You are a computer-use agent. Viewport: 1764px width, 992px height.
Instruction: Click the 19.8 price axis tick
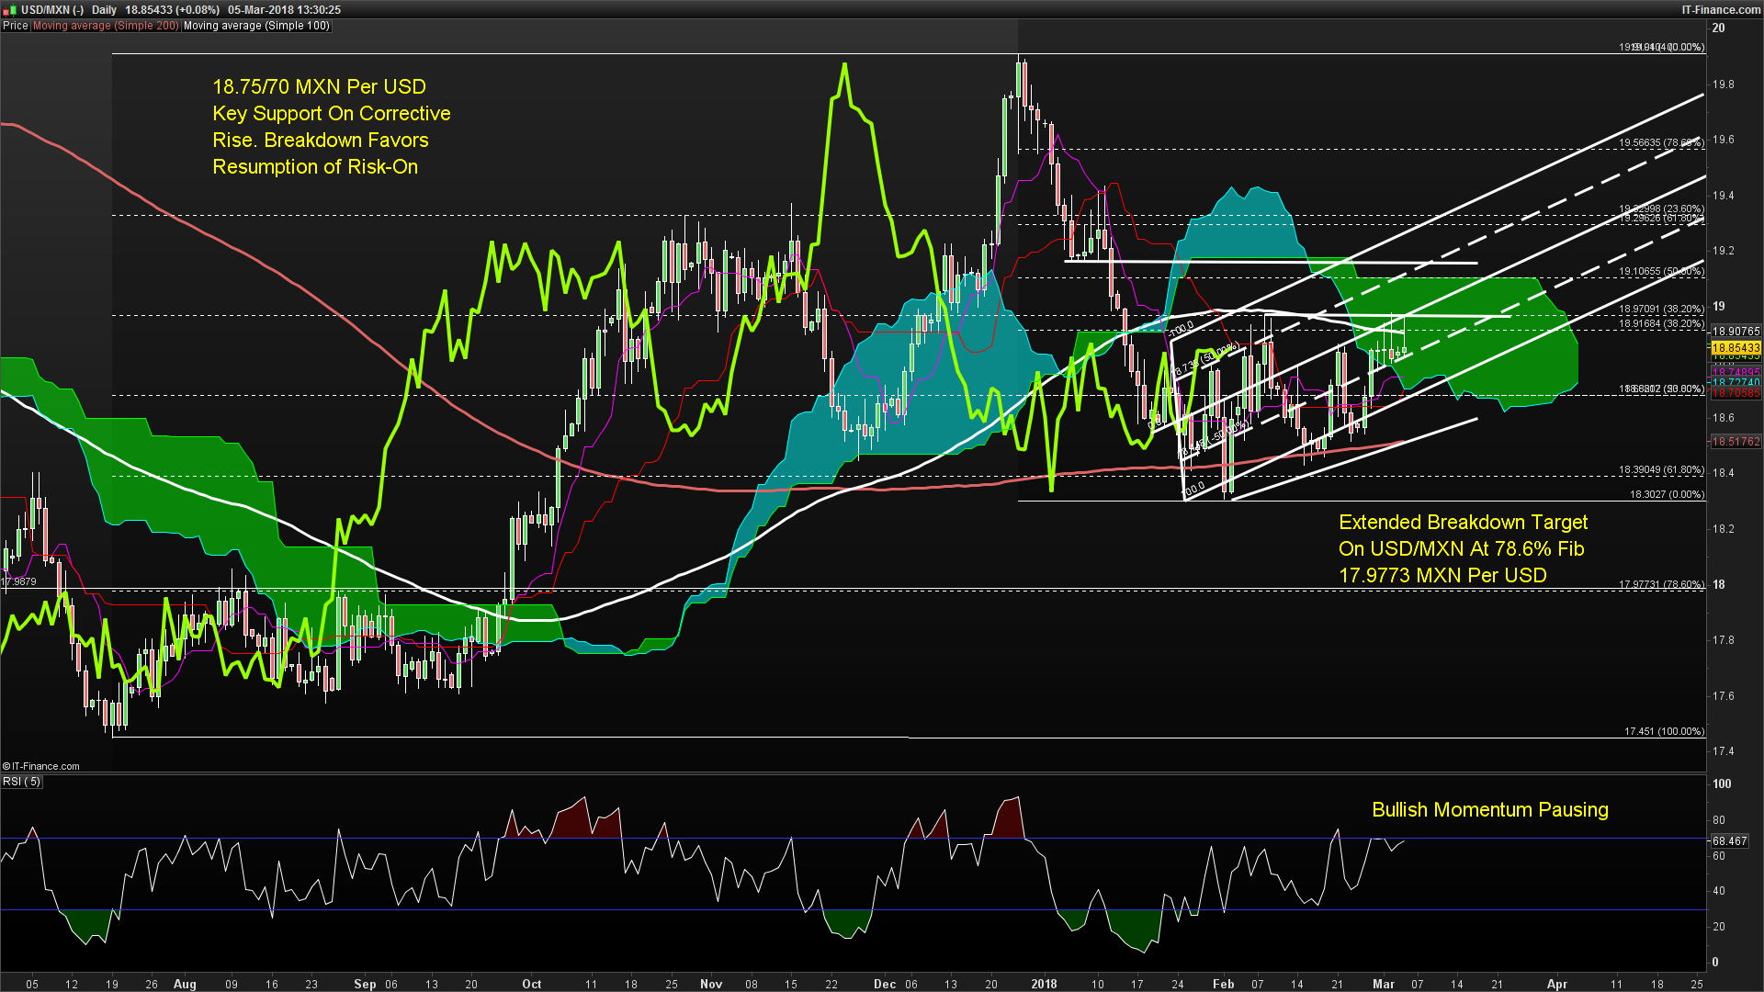click(x=1723, y=85)
